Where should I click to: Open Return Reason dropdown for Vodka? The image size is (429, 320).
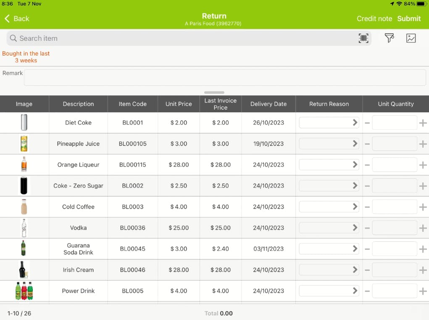[x=329, y=228]
